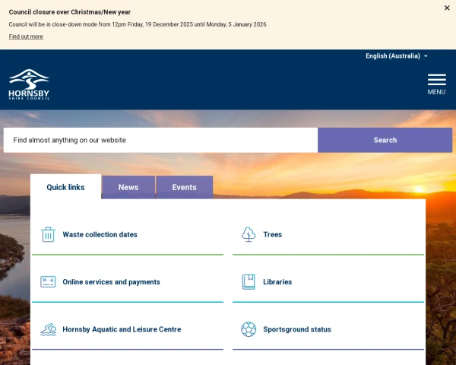Image resolution: width=456 pixels, height=365 pixels.
Task: Open the Find out more link
Action: 26,36
